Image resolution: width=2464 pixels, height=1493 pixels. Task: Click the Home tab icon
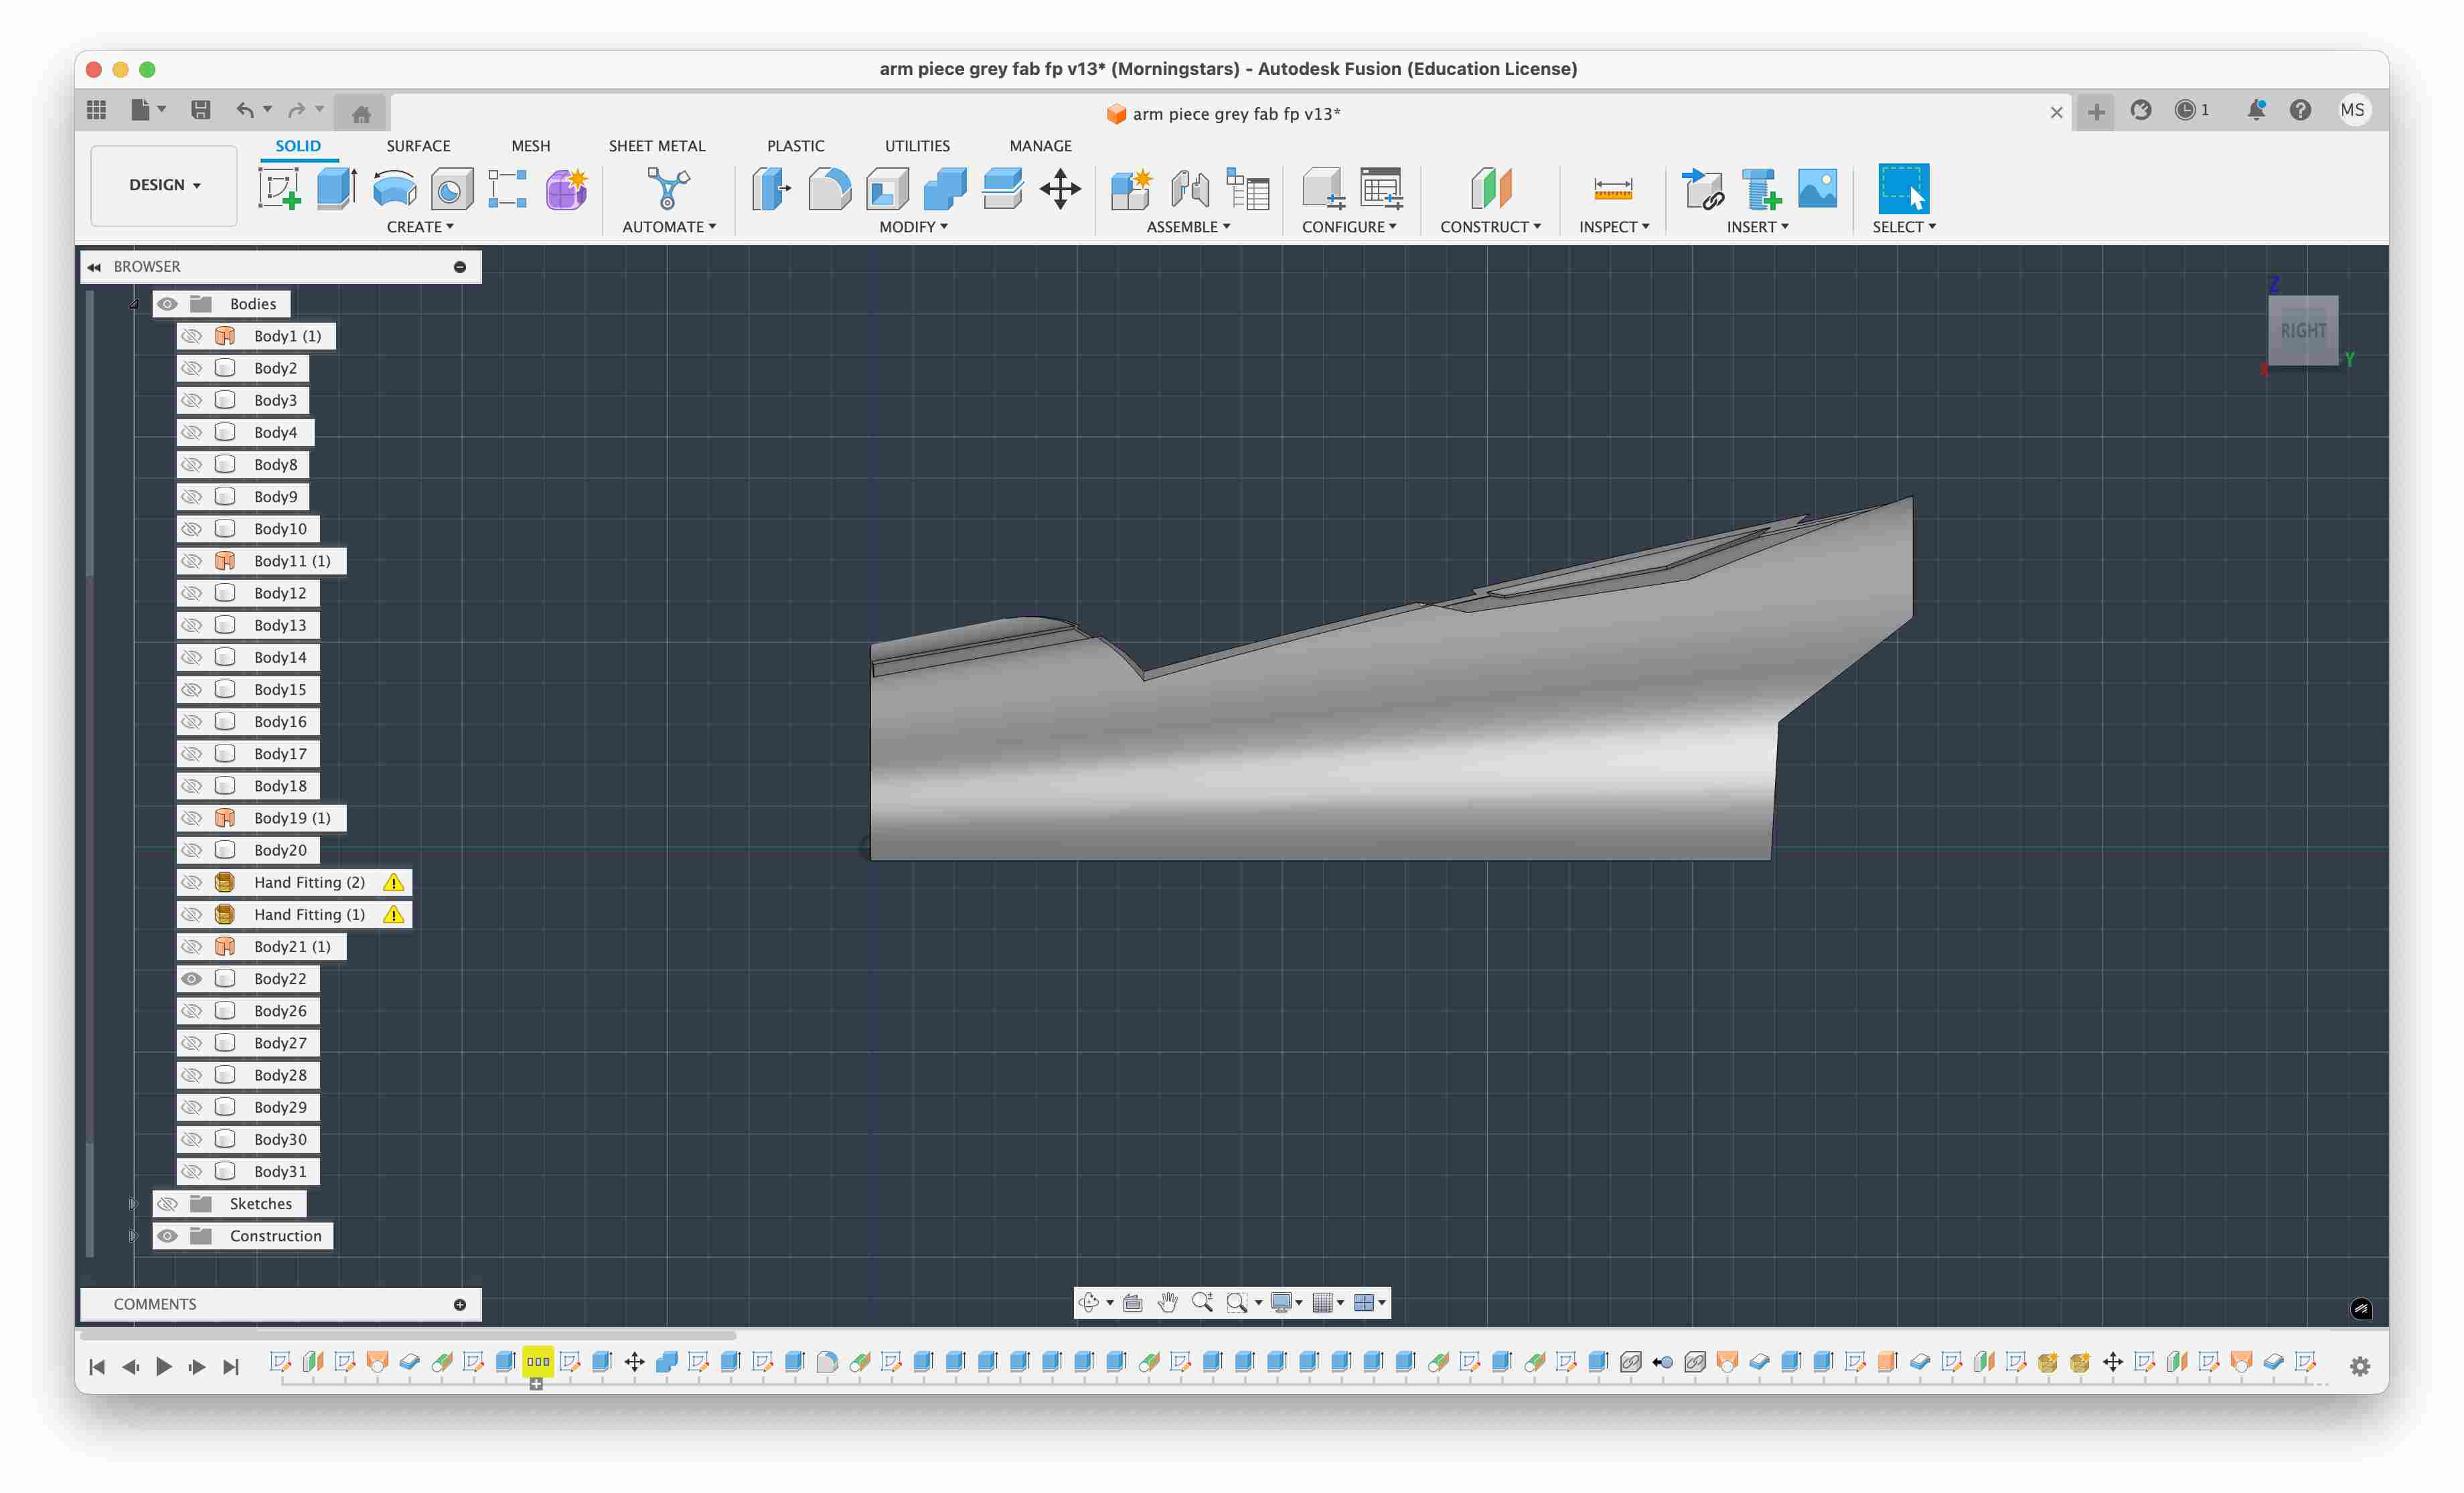[361, 113]
